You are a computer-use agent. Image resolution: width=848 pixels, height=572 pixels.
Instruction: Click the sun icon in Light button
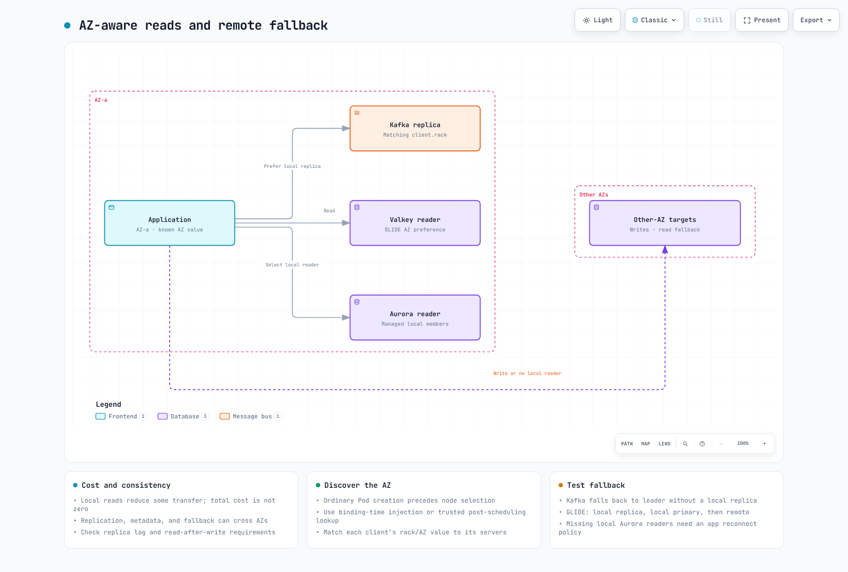(x=586, y=20)
